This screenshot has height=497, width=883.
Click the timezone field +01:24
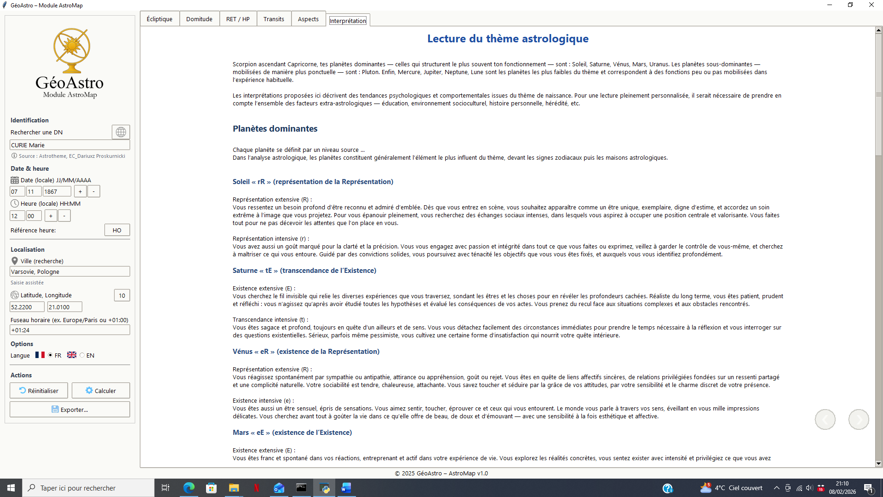(x=70, y=330)
